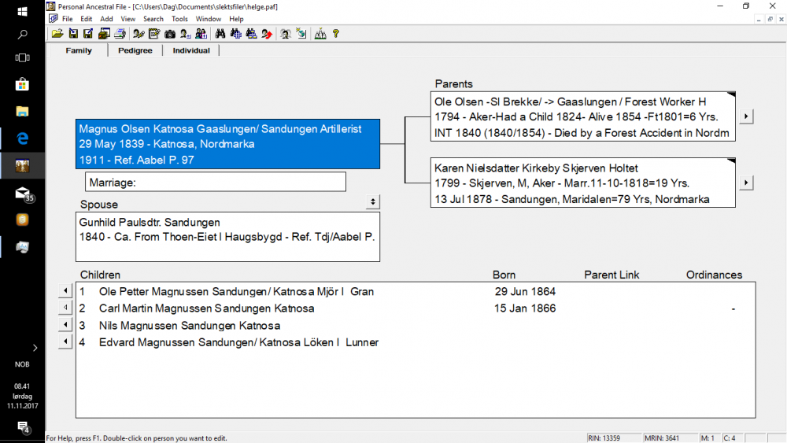Click the Print reports printer icon

point(120,34)
